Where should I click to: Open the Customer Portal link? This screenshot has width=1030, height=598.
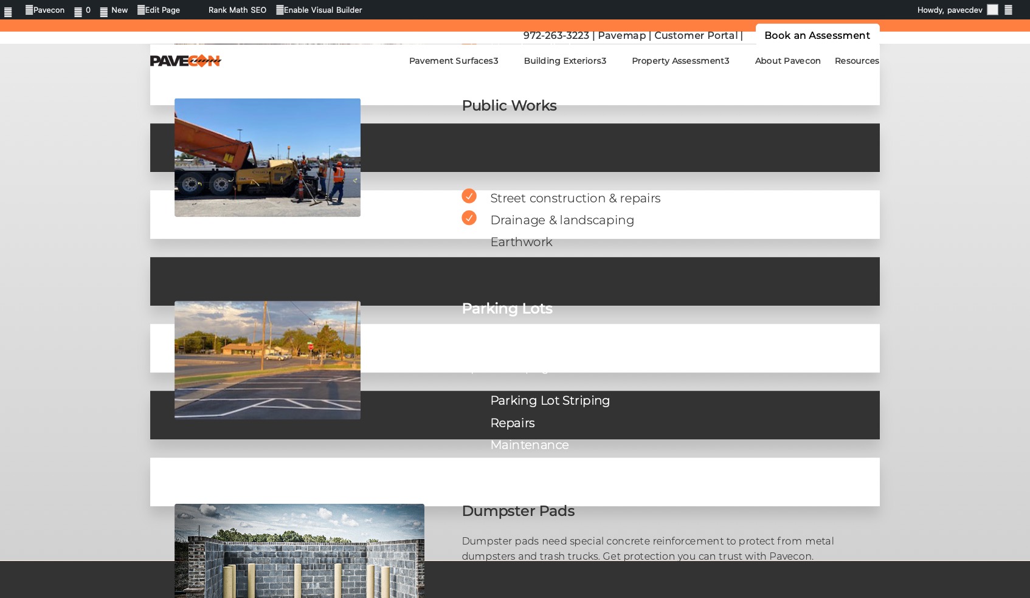tap(696, 35)
